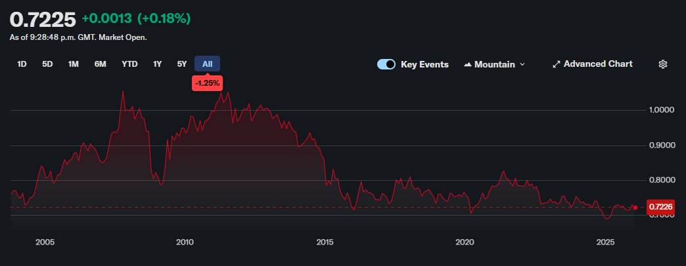Open chart settings gear icon
Screen dimensions: 686x266
coord(663,64)
